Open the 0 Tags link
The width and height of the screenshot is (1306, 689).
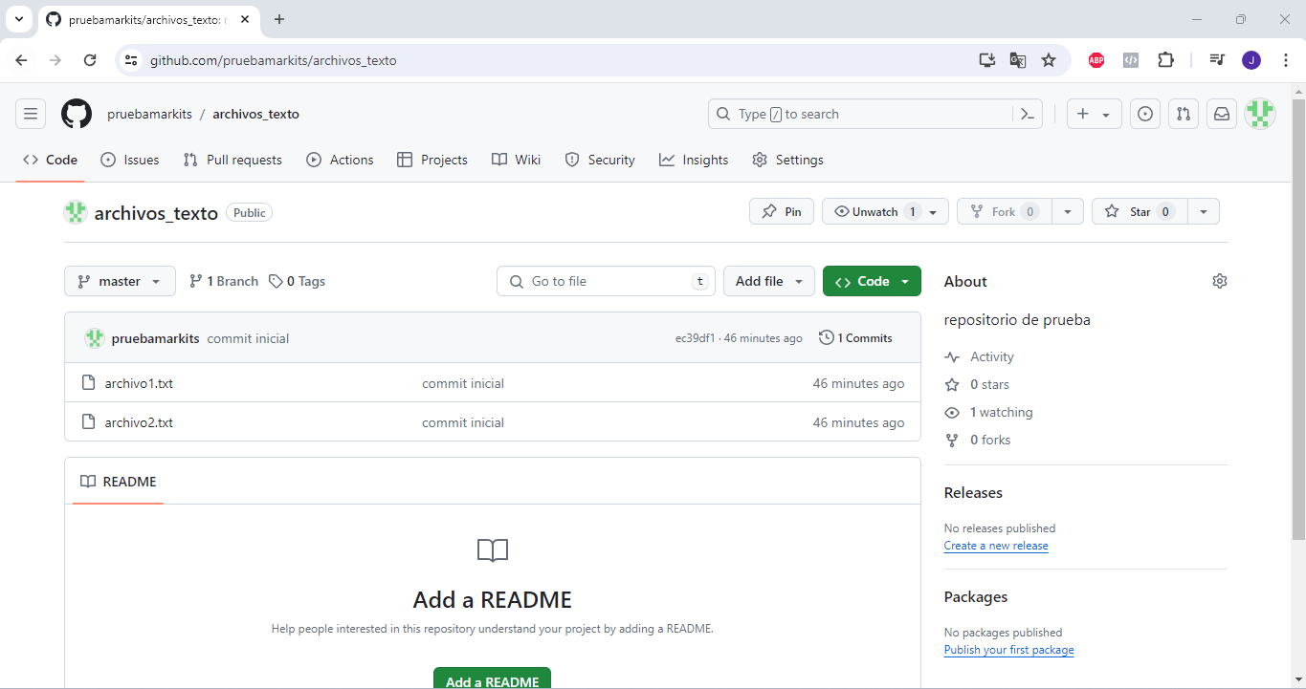click(x=297, y=281)
